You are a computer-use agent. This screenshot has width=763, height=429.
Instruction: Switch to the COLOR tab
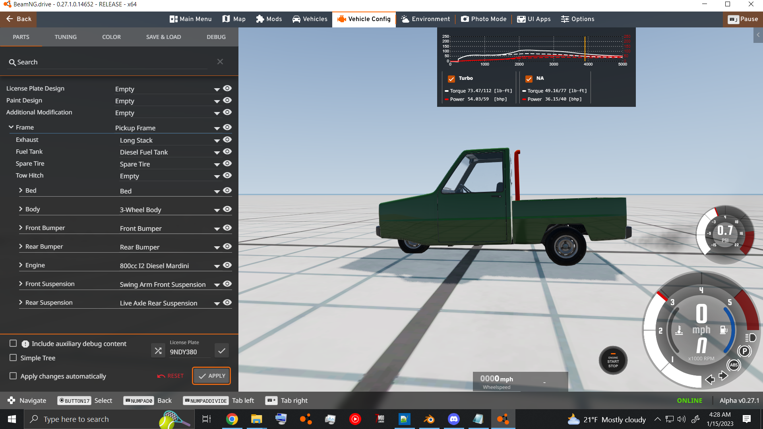pyautogui.click(x=111, y=37)
